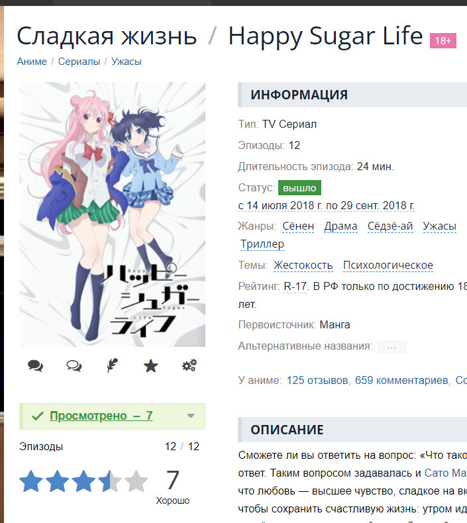Viewport: 467px width, 523px height.
Task: Open the Happy Sugar Life poster image
Action: pyautogui.click(x=112, y=214)
